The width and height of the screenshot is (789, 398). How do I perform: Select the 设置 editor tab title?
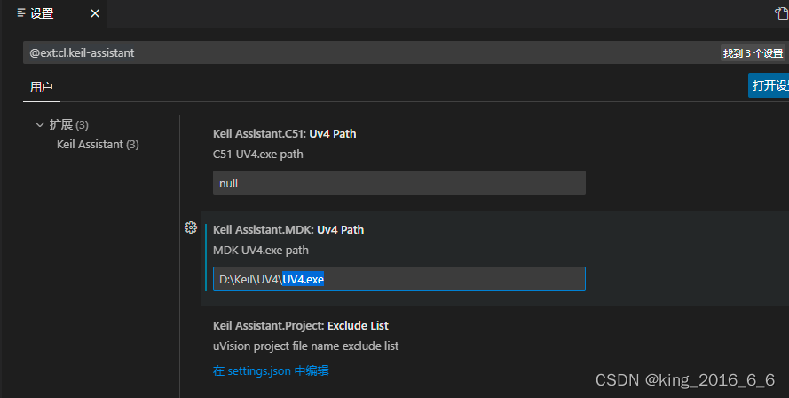pyautogui.click(x=42, y=13)
